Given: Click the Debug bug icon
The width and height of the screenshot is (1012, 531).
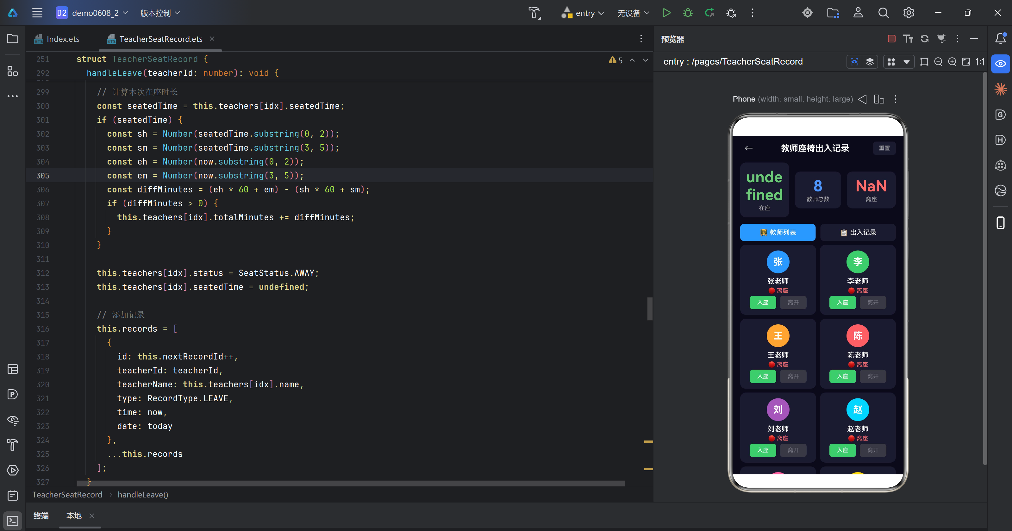Looking at the screenshot, I should tap(688, 13).
